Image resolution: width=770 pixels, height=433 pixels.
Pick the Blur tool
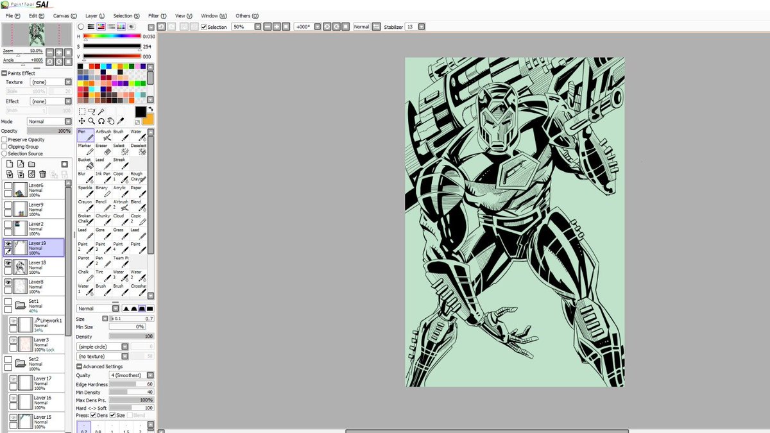point(84,177)
